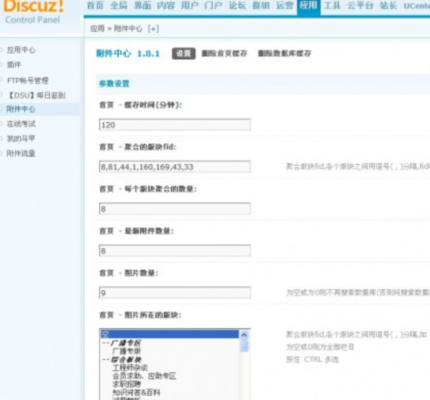Pick 会员求助、互助专区 in the forum listbox
This screenshot has height=400, width=430.
pyautogui.click(x=144, y=376)
